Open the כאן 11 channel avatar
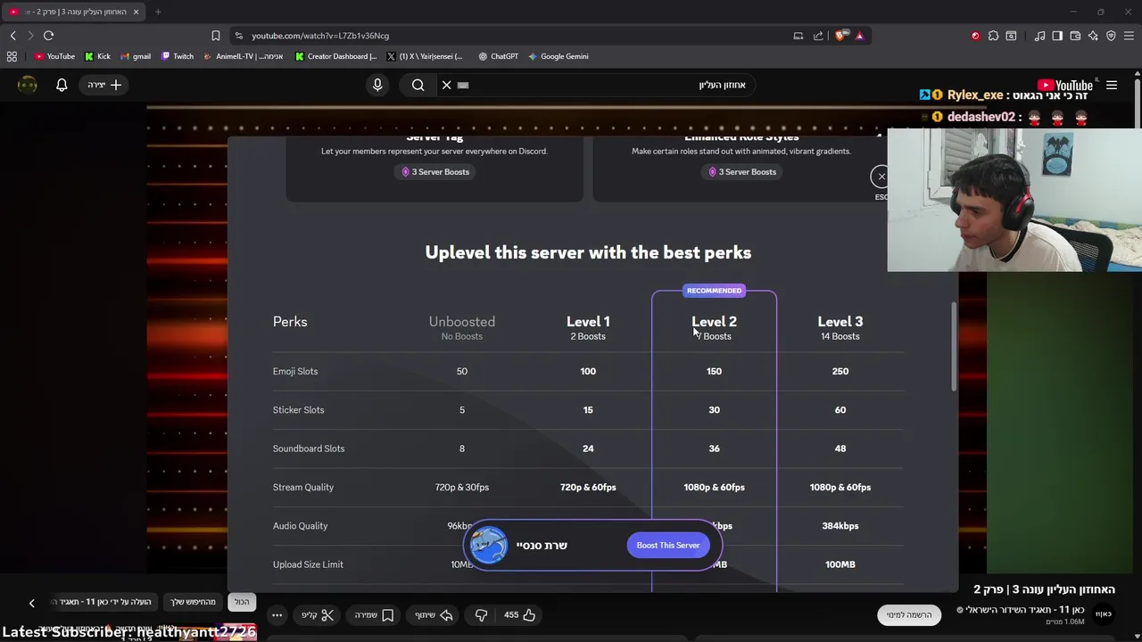1142x642 pixels. [1104, 613]
